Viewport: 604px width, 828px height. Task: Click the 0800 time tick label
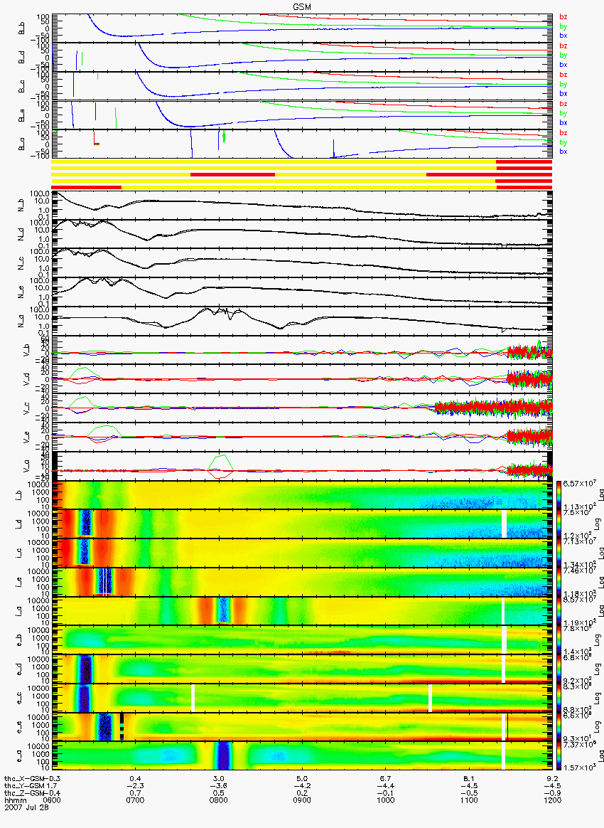tap(218, 800)
